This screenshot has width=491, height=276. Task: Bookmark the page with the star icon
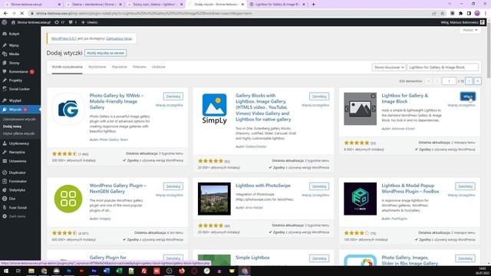pos(443,14)
